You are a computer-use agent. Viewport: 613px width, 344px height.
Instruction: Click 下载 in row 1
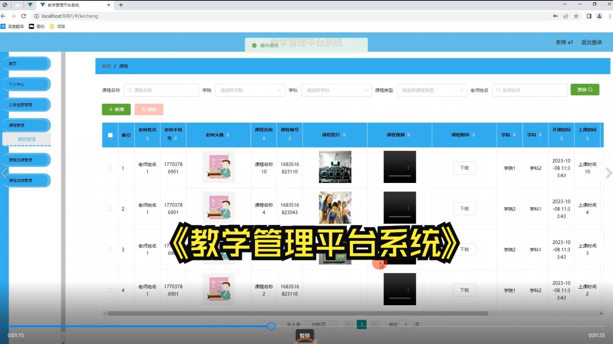click(464, 168)
